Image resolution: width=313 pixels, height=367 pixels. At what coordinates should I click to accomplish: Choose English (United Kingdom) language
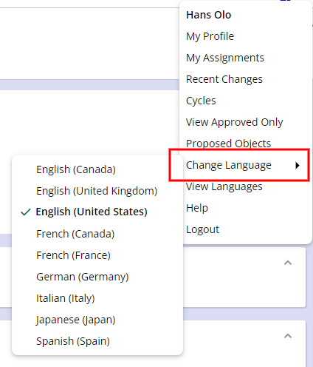[x=97, y=191]
